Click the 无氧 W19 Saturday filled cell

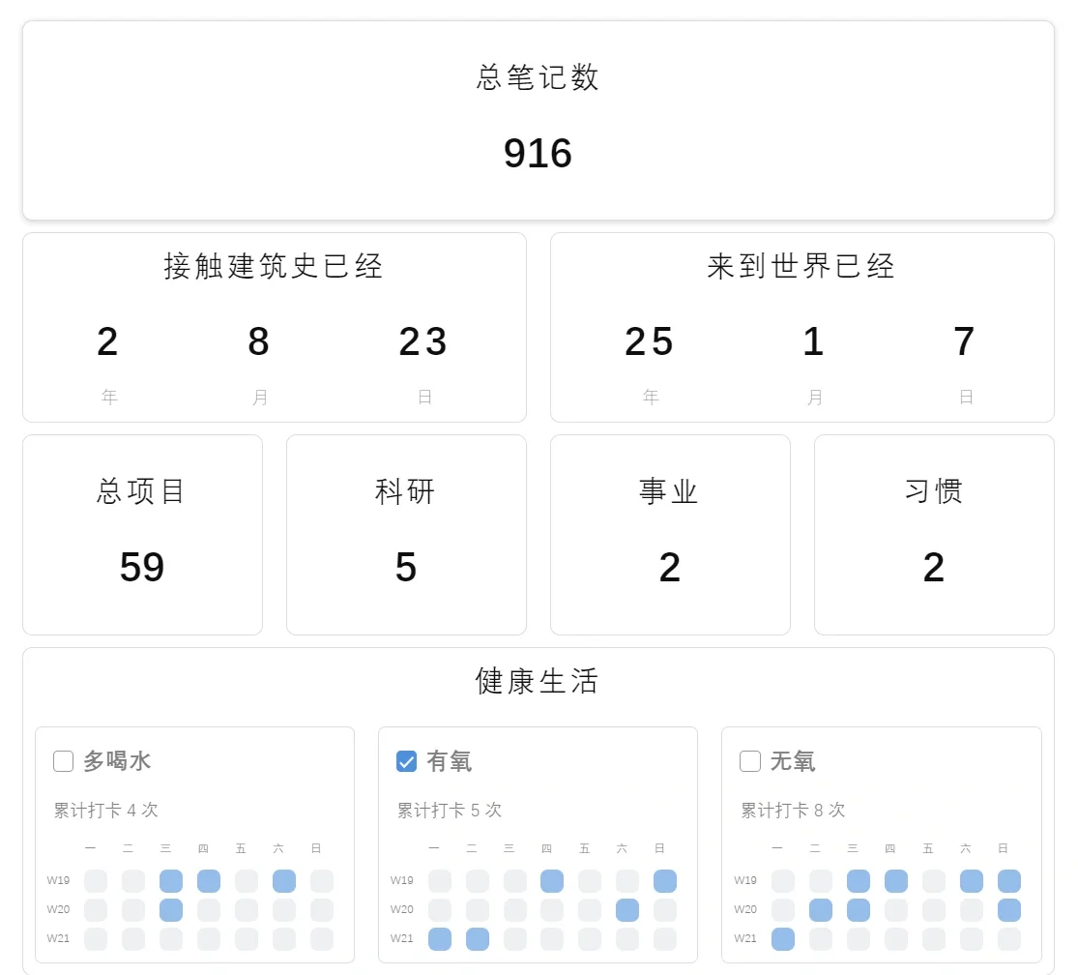click(x=972, y=881)
